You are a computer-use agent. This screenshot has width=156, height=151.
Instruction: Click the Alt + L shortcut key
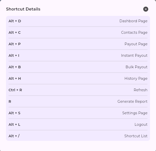[14, 124]
